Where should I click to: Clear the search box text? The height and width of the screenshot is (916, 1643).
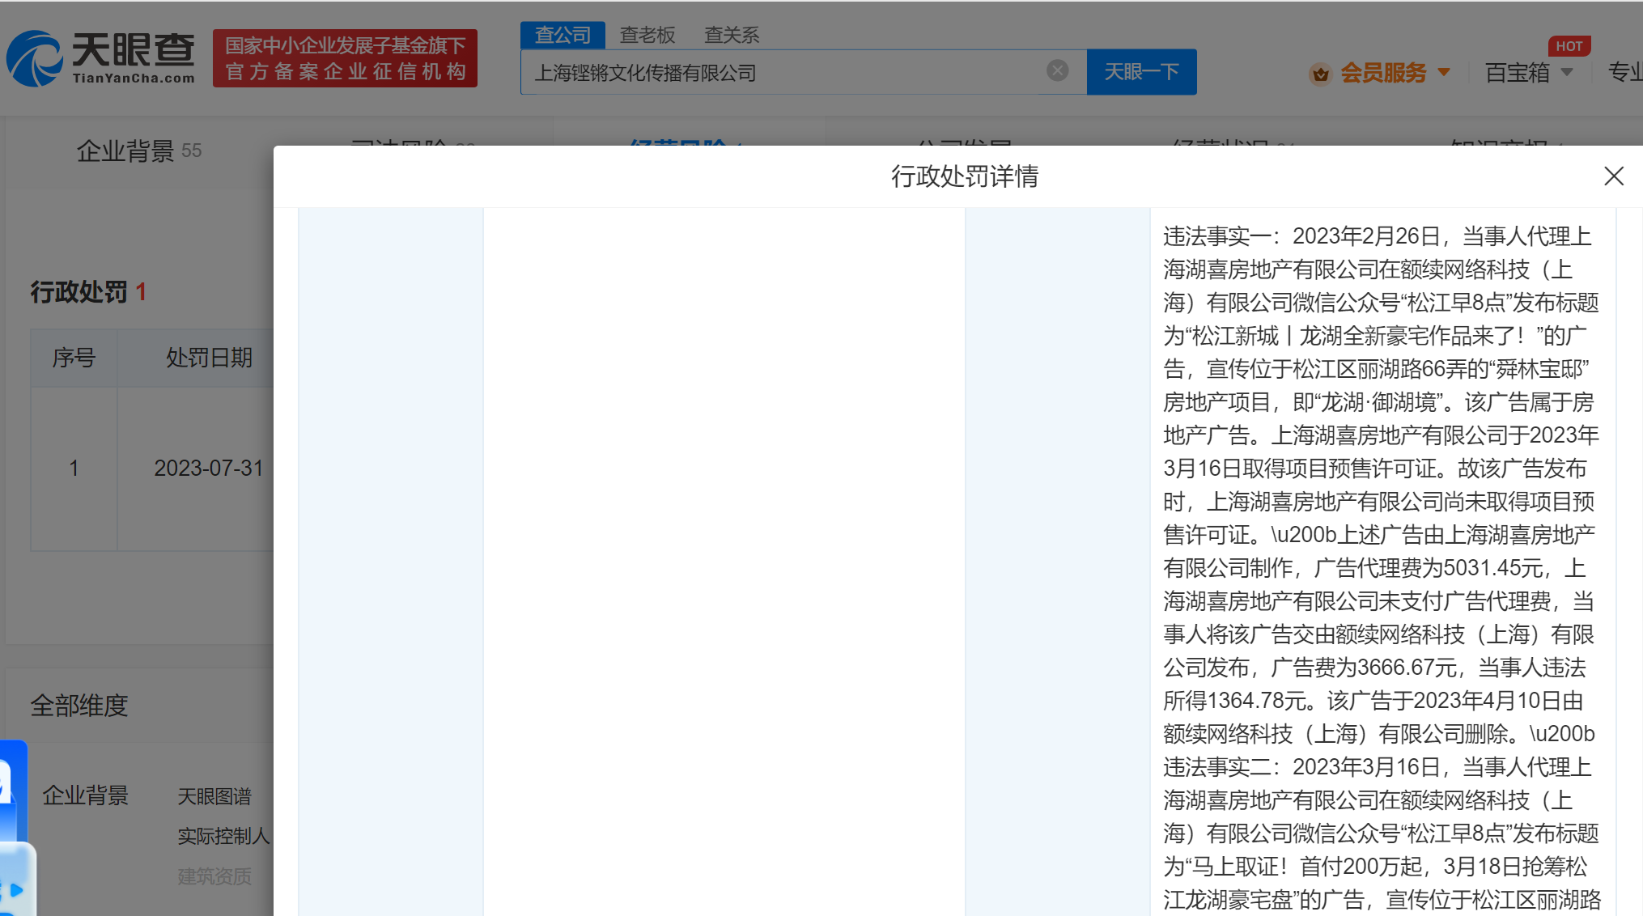1057,71
